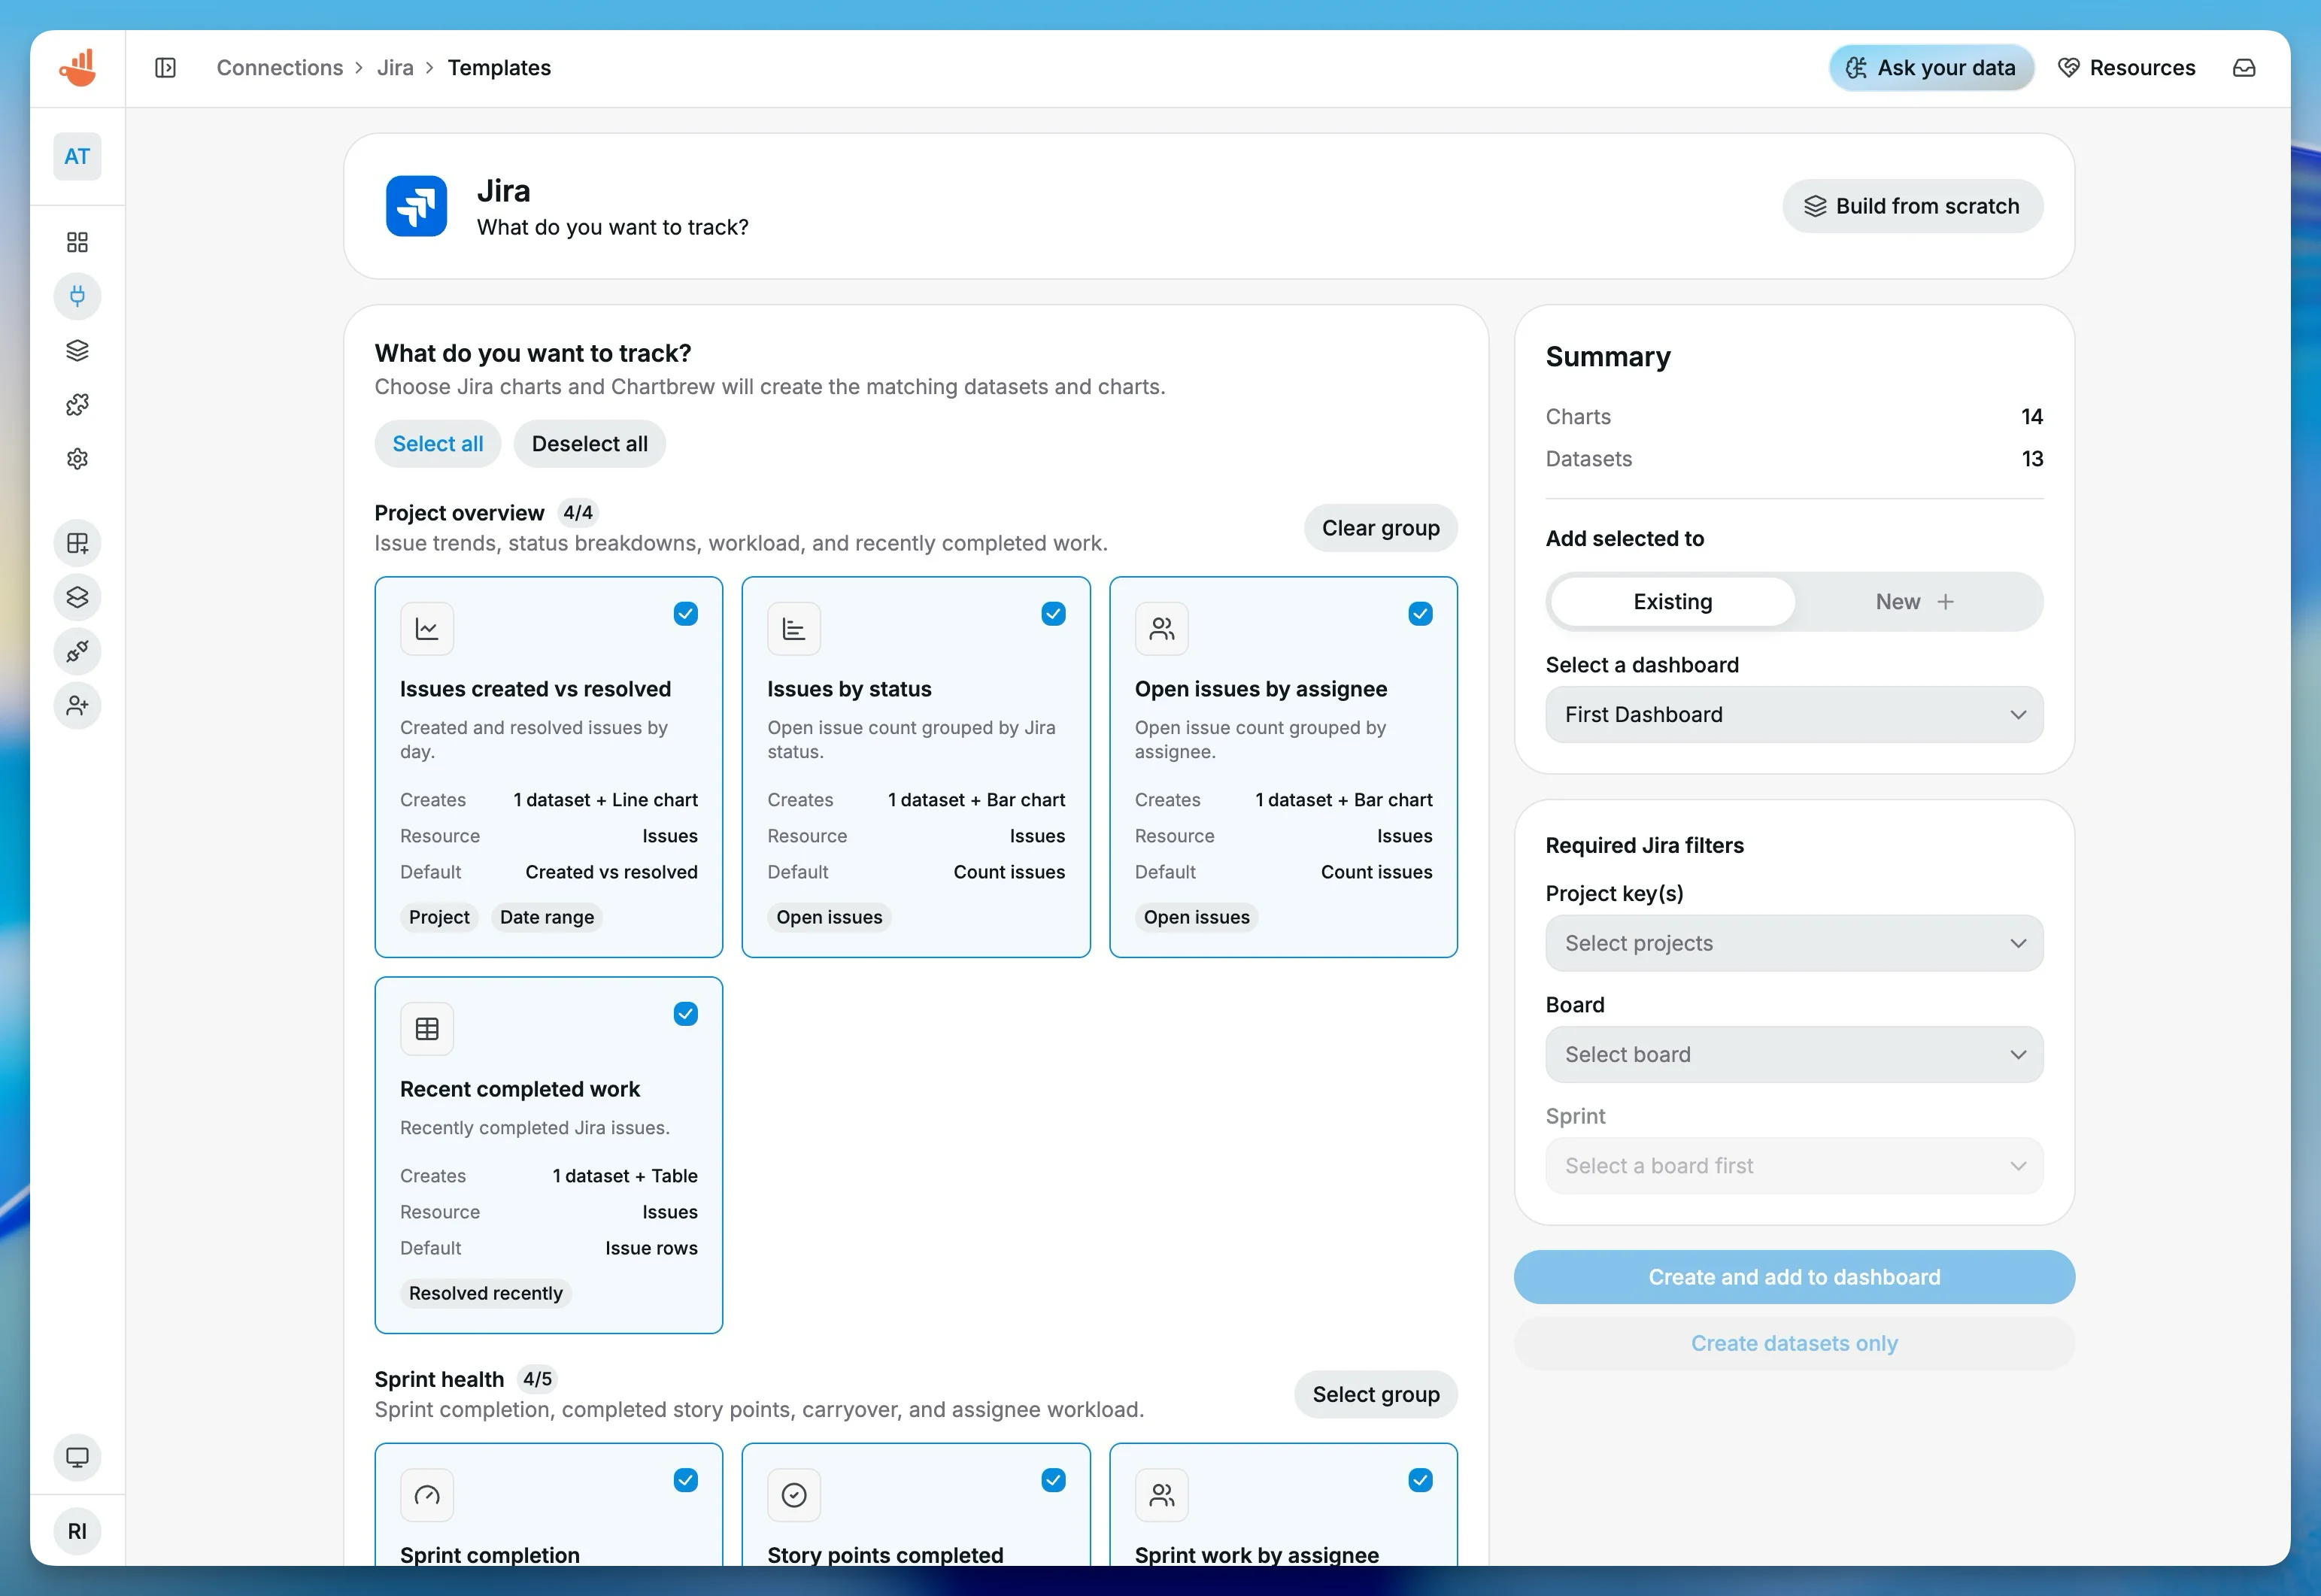Click the Templates breadcrumb

tap(499, 67)
